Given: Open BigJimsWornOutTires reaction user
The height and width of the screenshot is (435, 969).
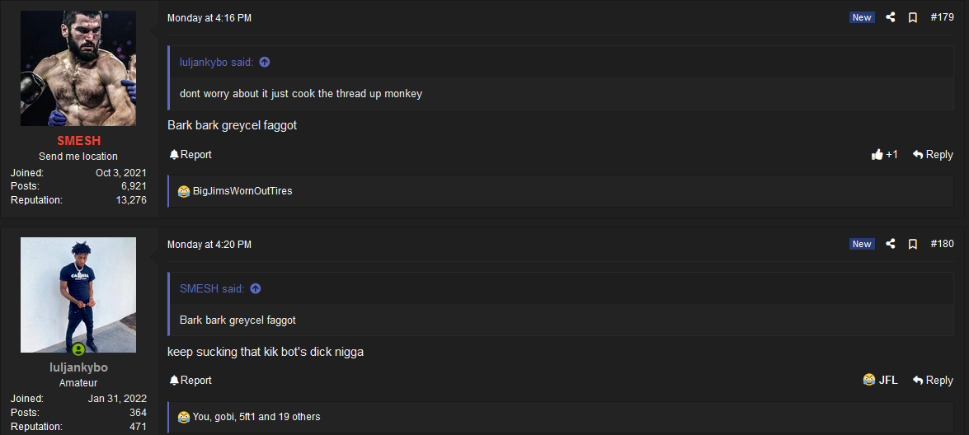Looking at the screenshot, I should click(x=242, y=191).
